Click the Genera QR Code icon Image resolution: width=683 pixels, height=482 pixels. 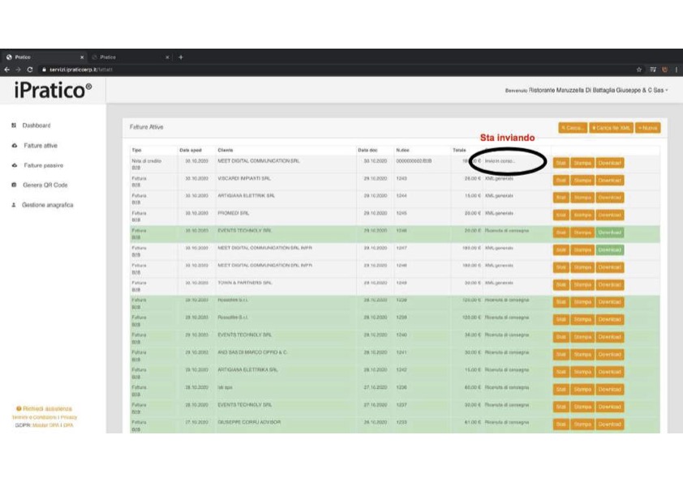click(14, 186)
